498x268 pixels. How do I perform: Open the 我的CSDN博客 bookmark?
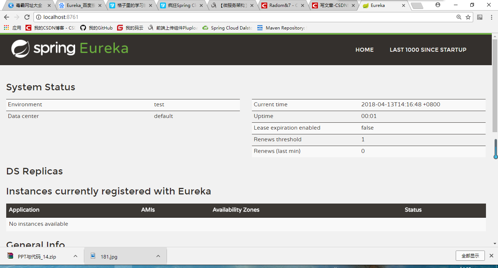tap(51, 28)
